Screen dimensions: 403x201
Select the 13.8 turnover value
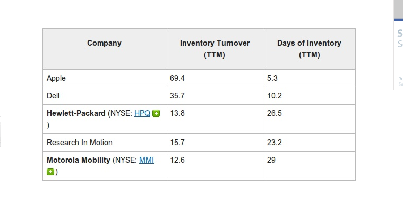177,113
